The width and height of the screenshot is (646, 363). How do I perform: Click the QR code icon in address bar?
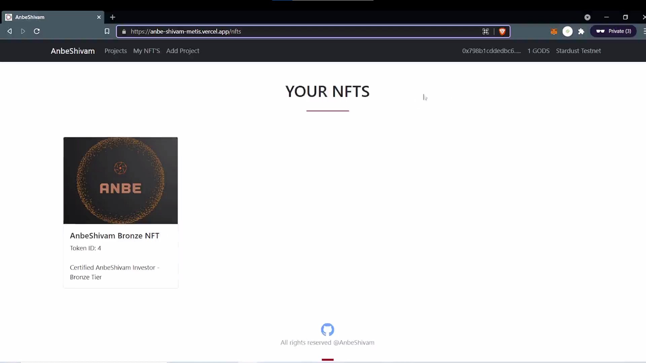(486, 31)
